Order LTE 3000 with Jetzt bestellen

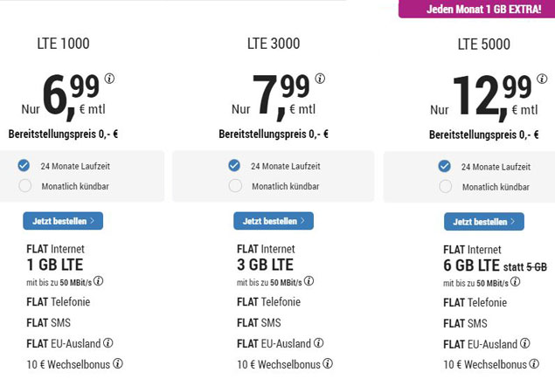click(x=273, y=221)
